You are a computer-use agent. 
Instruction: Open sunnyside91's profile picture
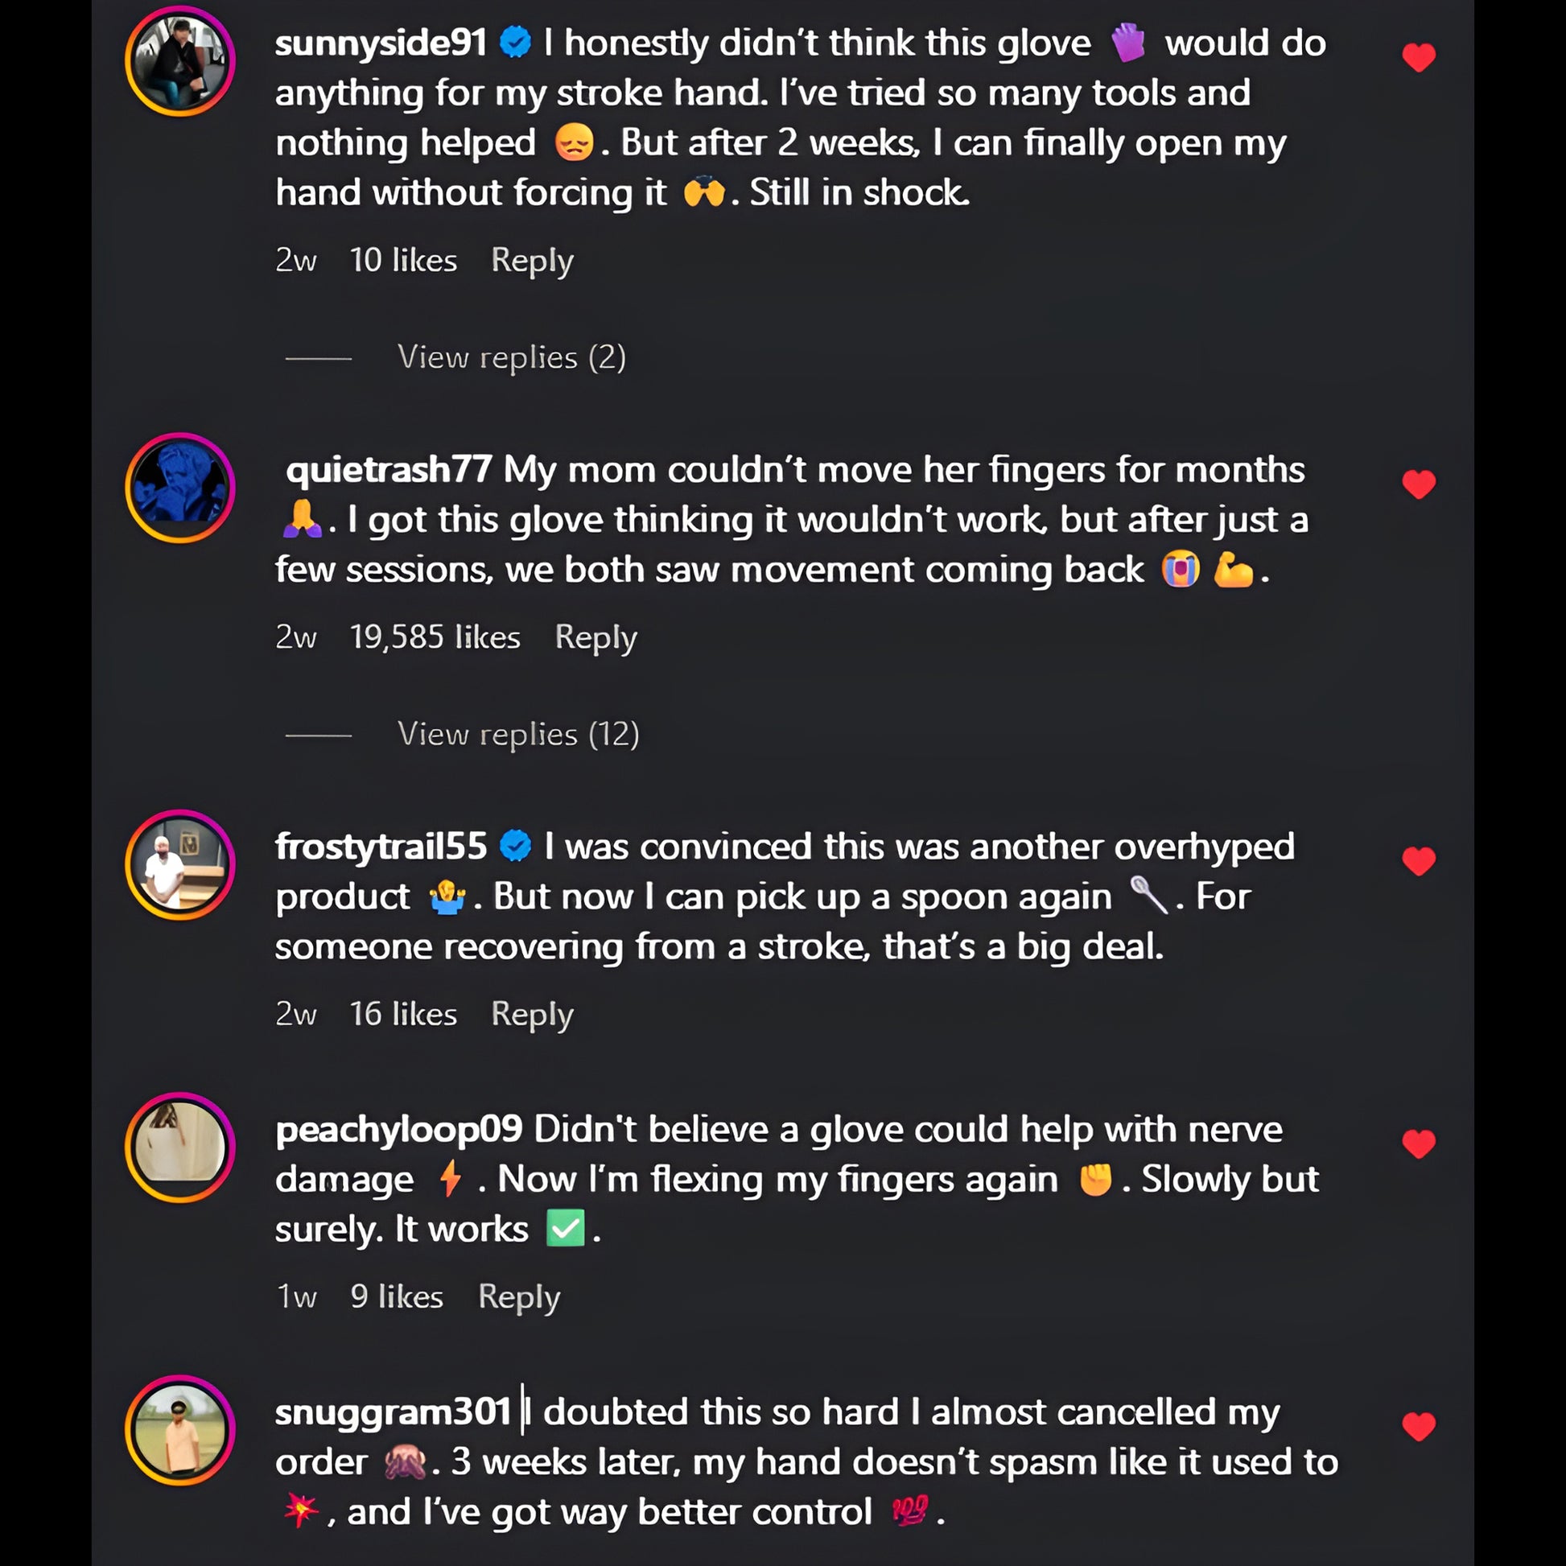tap(180, 62)
